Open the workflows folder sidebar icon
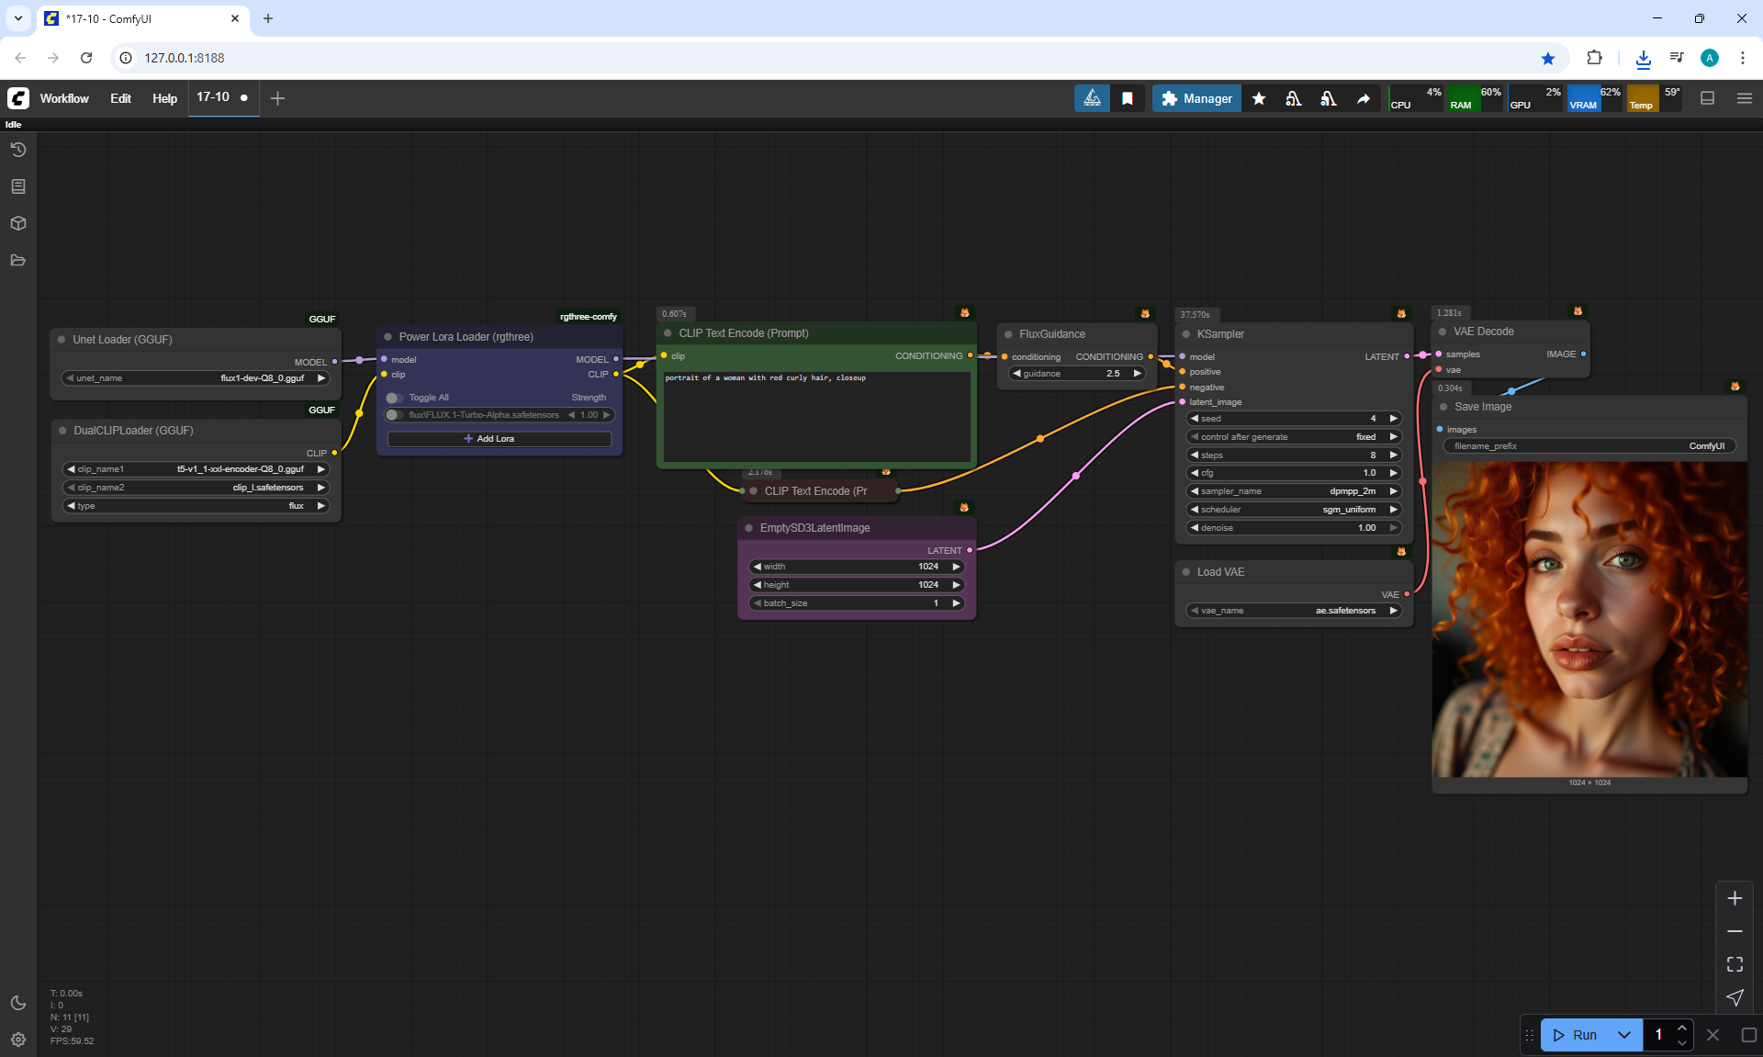This screenshot has width=1763, height=1057. 18,260
